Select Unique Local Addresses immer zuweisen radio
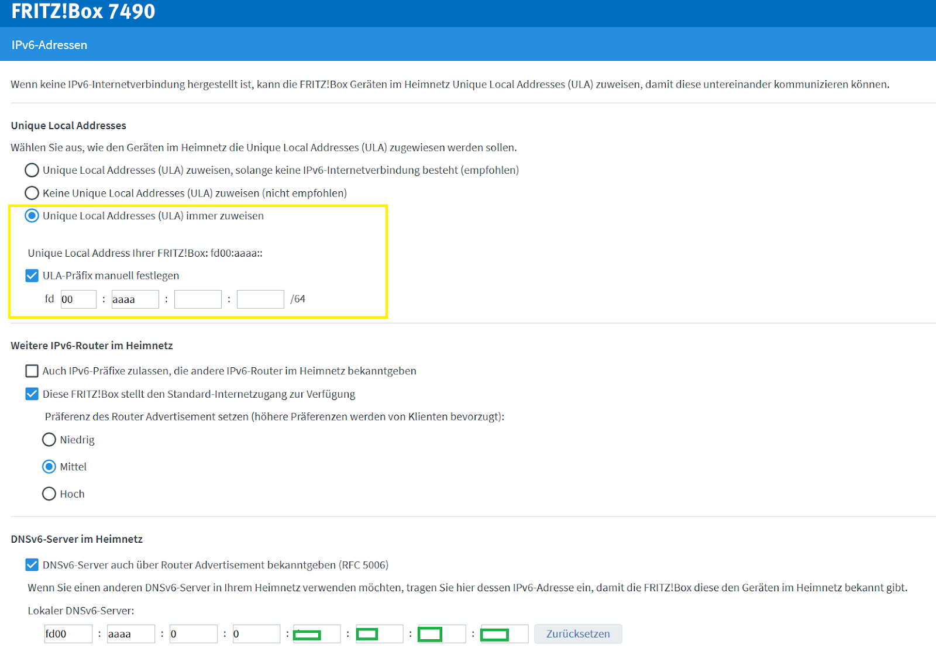Viewport: 936px width, 655px height. [32, 216]
